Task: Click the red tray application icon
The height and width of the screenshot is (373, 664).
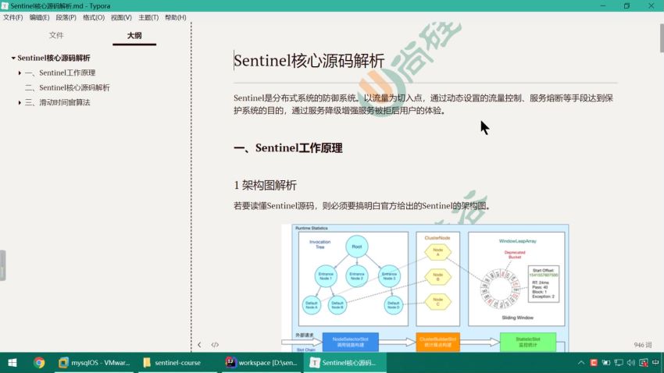Action: pyautogui.click(x=594, y=363)
